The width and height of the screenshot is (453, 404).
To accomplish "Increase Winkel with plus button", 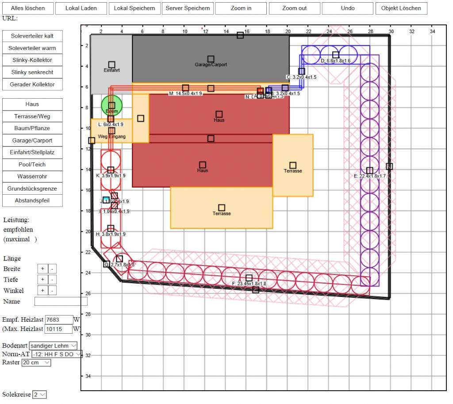I will [x=42, y=290].
